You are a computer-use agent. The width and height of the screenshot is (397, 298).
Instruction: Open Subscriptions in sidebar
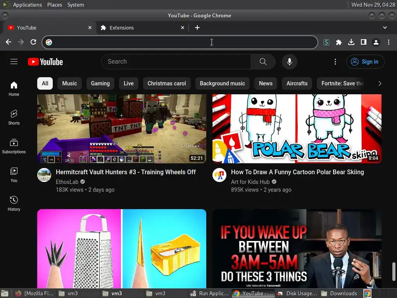coord(14,146)
